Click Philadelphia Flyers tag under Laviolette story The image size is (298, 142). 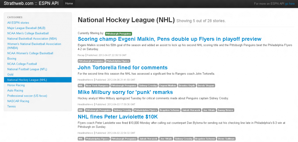[x=97, y=139]
